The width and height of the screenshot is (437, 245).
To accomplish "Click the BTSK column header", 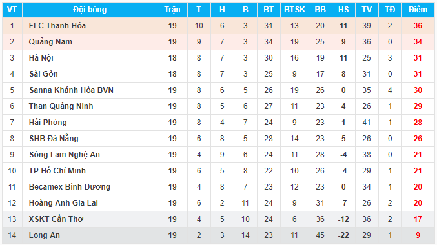I will click(x=294, y=10).
